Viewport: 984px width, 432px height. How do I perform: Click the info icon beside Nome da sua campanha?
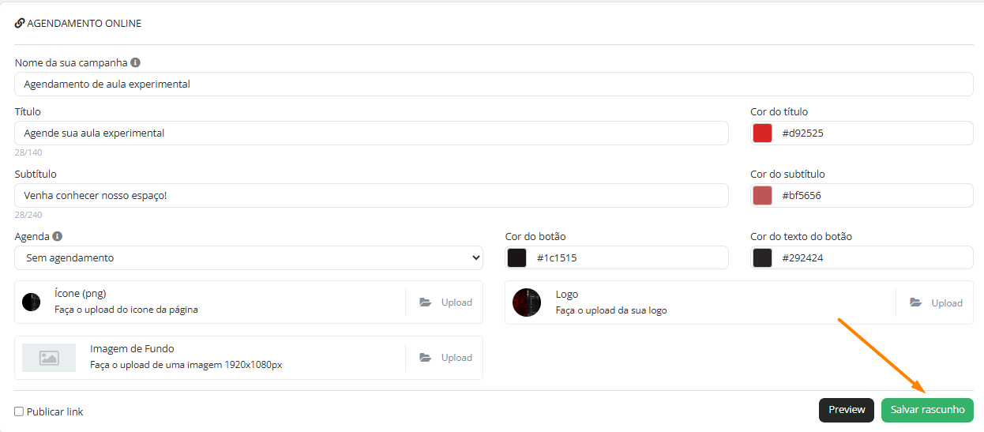[136, 62]
